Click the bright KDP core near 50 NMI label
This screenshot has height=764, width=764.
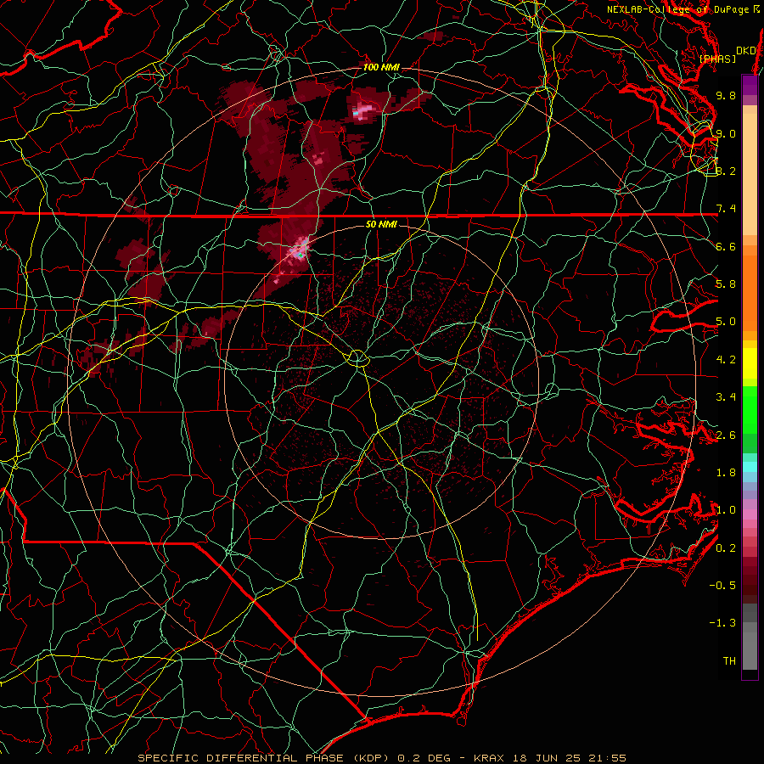(300, 250)
